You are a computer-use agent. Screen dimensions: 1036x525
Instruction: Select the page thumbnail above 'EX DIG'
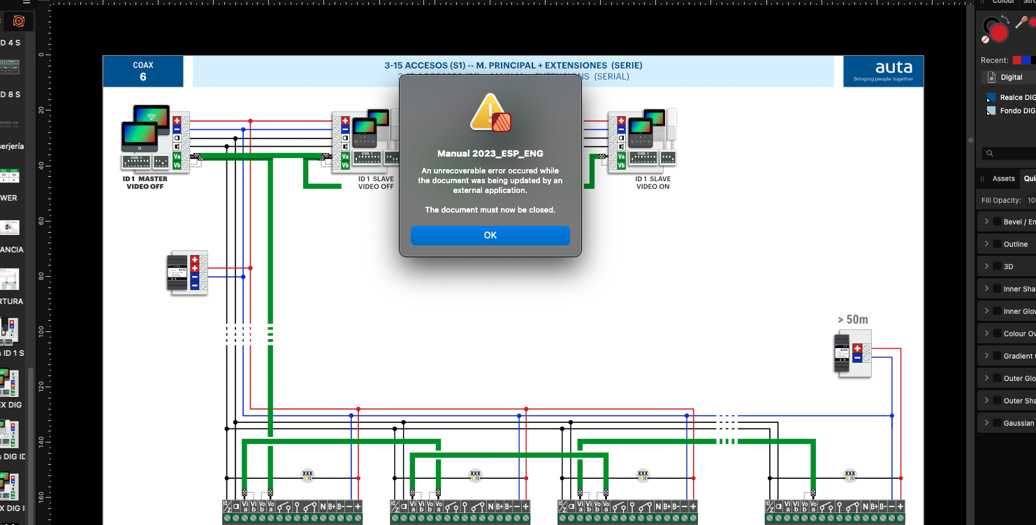pyautogui.click(x=9, y=382)
